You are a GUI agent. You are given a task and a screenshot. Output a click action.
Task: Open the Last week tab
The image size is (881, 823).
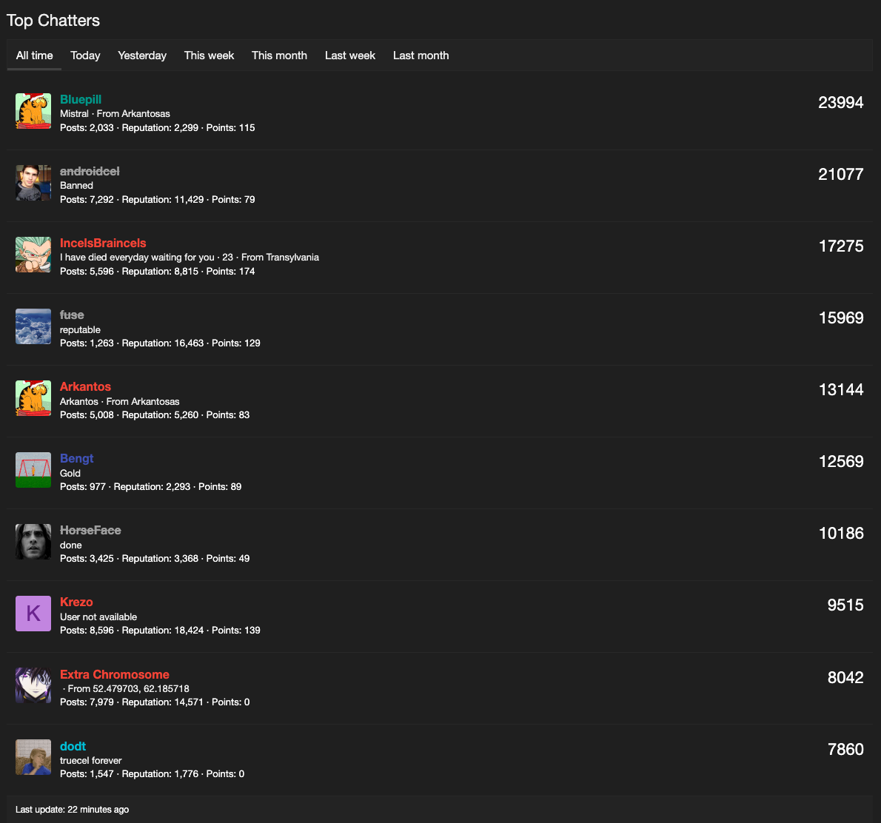(350, 56)
